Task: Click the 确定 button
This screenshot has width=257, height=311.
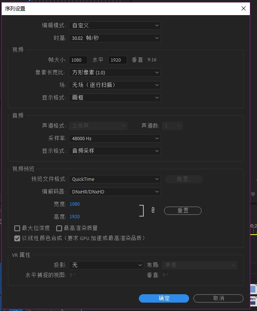Action: coord(164,298)
